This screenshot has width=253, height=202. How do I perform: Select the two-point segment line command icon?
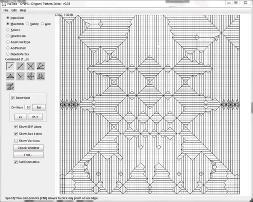tap(11, 66)
